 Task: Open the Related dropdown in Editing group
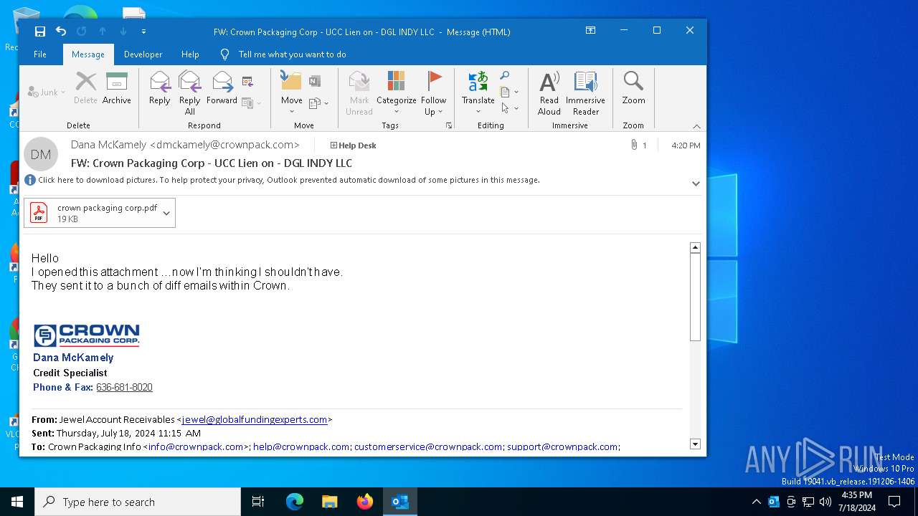click(x=509, y=92)
